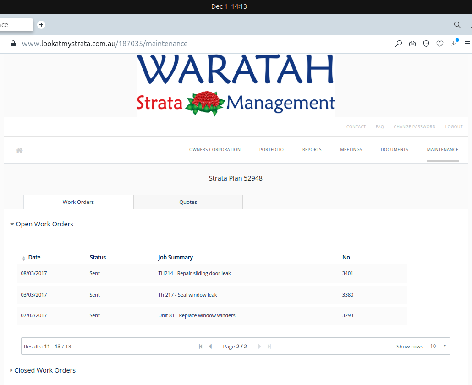Jump to first page of results

tap(200, 346)
